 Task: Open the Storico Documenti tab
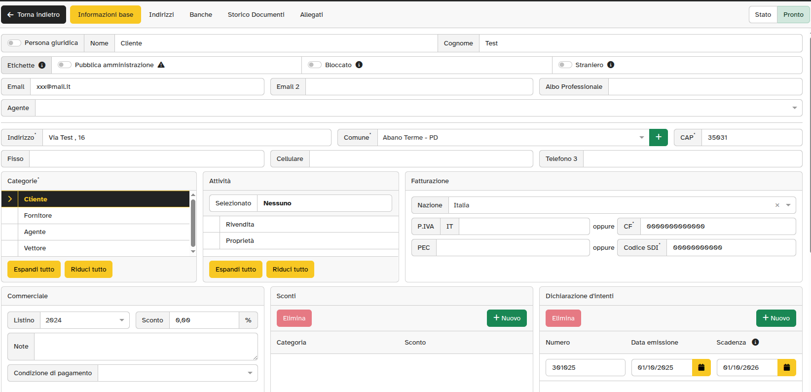[256, 15]
